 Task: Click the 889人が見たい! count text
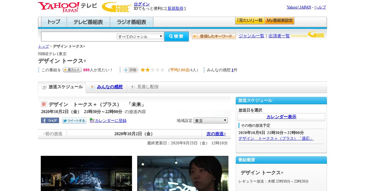click(98, 70)
